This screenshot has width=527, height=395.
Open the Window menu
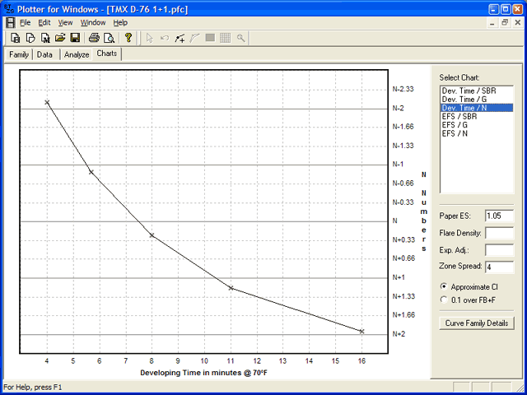(93, 22)
